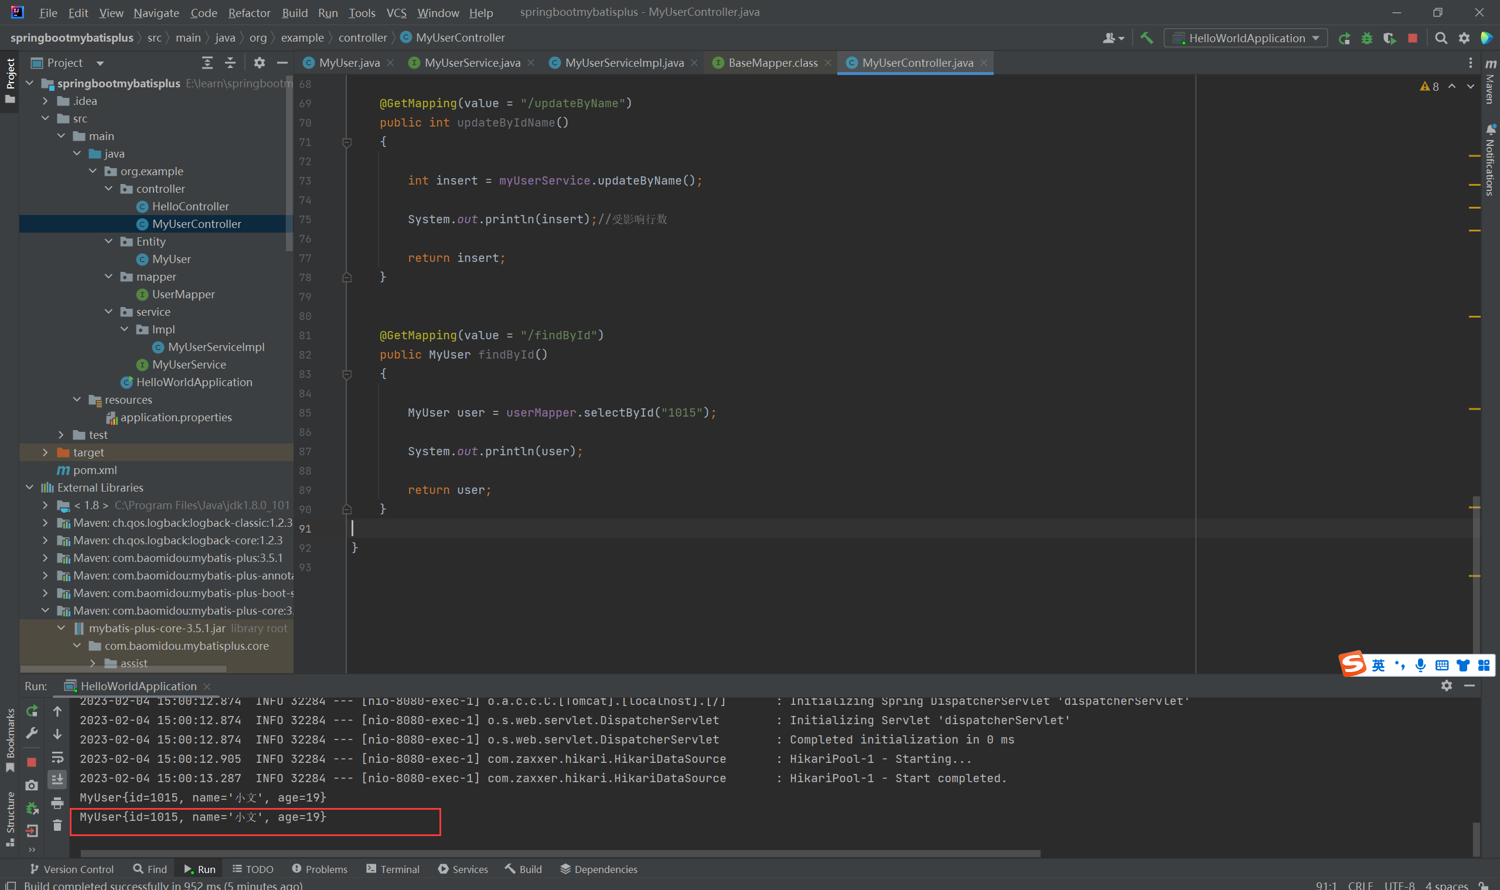Click the console horizontal scrollbar

(560, 853)
